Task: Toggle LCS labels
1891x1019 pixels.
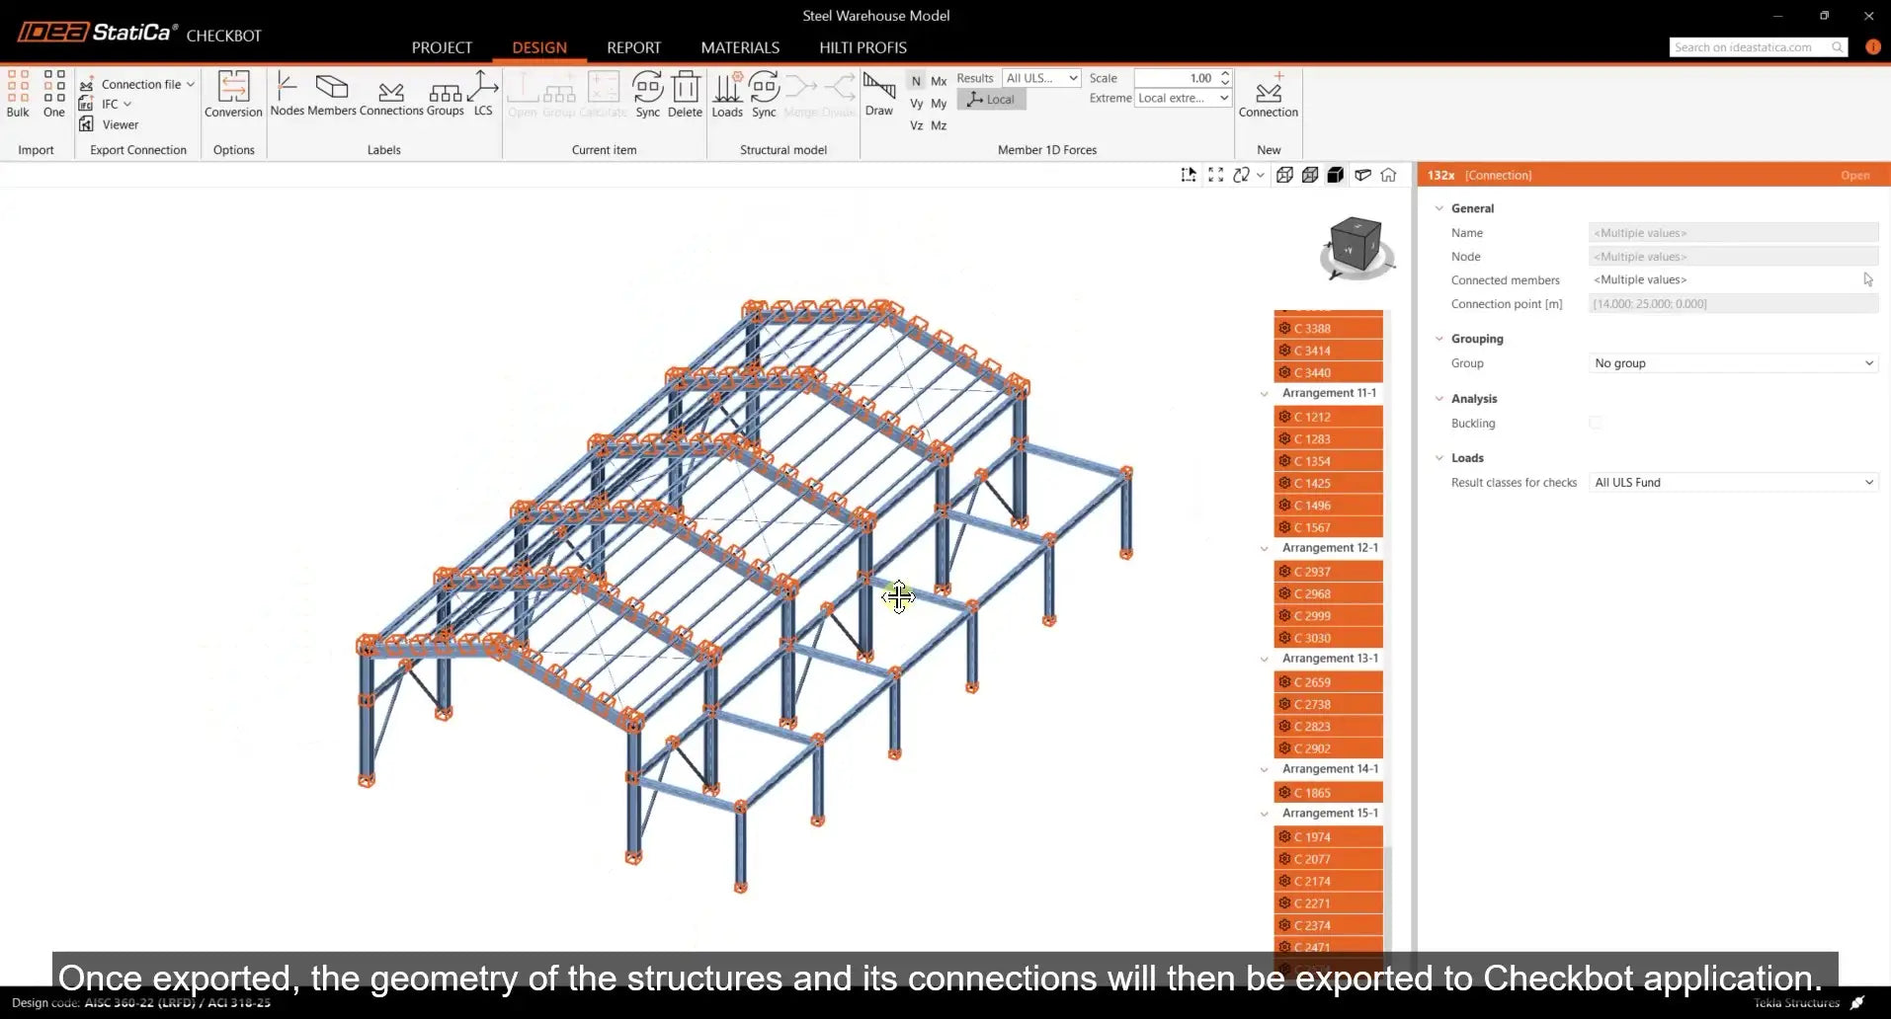Action: click(483, 95)
